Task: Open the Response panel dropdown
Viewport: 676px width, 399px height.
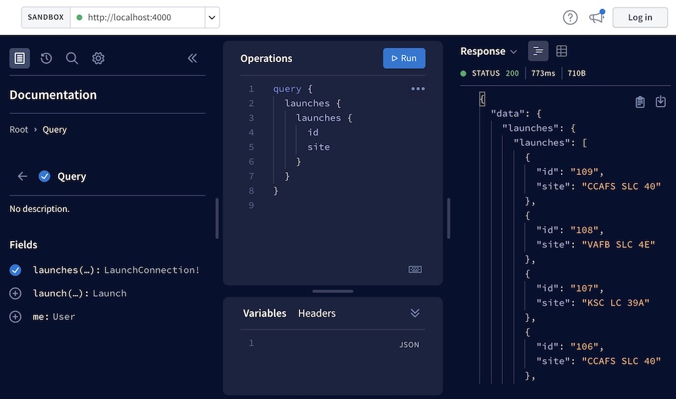Action: 512,51
